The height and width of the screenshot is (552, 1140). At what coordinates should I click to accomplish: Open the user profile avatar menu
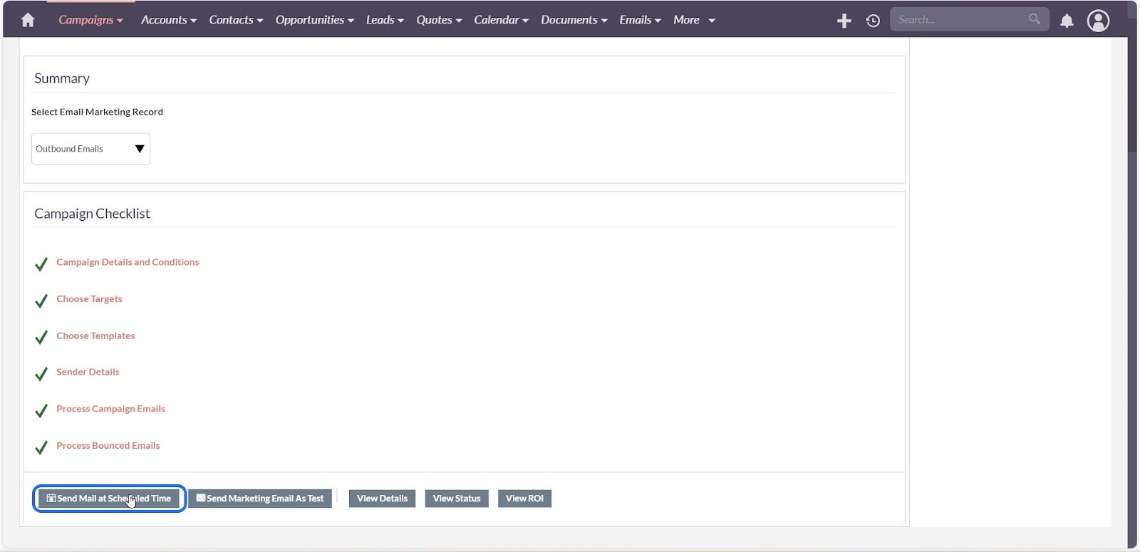tap(1097, 21)
